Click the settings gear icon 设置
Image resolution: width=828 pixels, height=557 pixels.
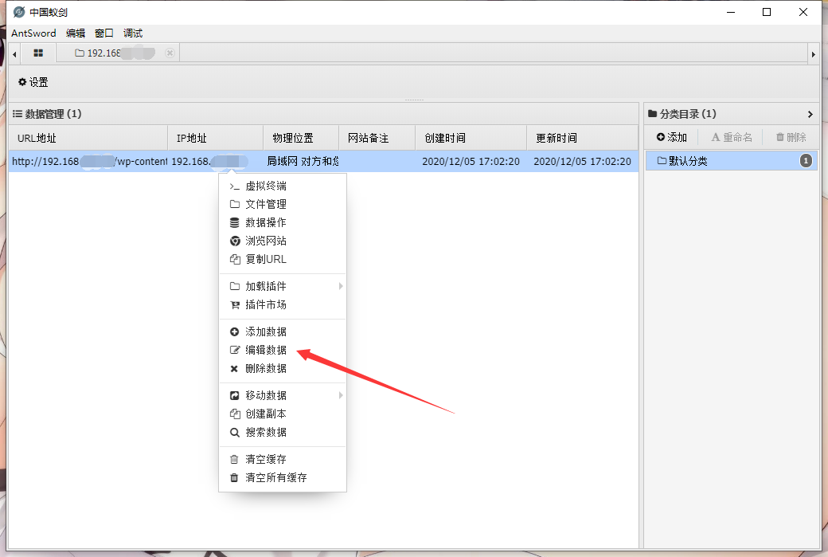(22, 82)
